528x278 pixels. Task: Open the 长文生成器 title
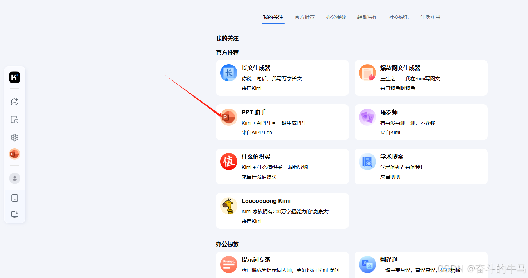click(x=256, y=68)
